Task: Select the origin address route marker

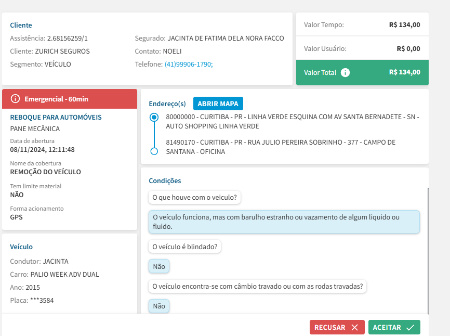Action: coord(154,118)
